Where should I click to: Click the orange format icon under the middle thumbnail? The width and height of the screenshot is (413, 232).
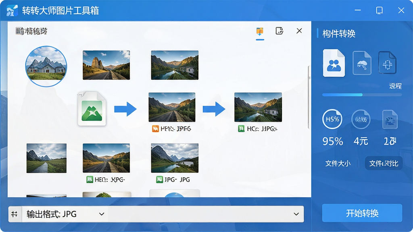tap(155, 128)
